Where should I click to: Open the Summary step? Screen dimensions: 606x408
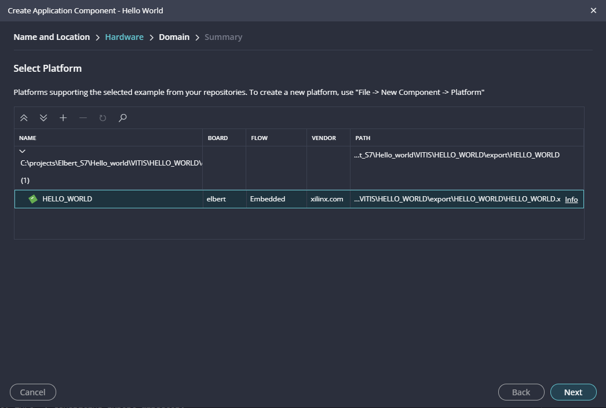pyautogui.click(x=223, y=37)
